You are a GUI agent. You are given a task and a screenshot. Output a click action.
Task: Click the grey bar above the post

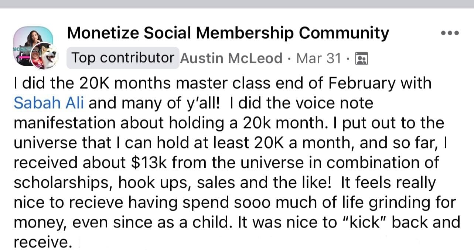point(237,4)
